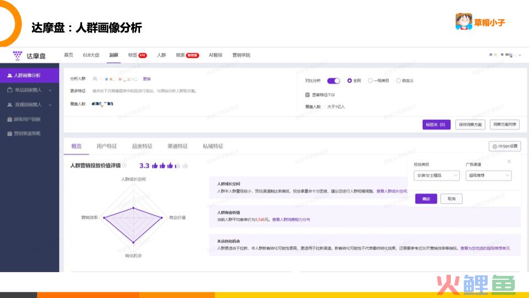Click the 转化机会 point on radar chart
The width and height of the screenshot is (529, 298).
pyautogui.click(x=133, y=243)
